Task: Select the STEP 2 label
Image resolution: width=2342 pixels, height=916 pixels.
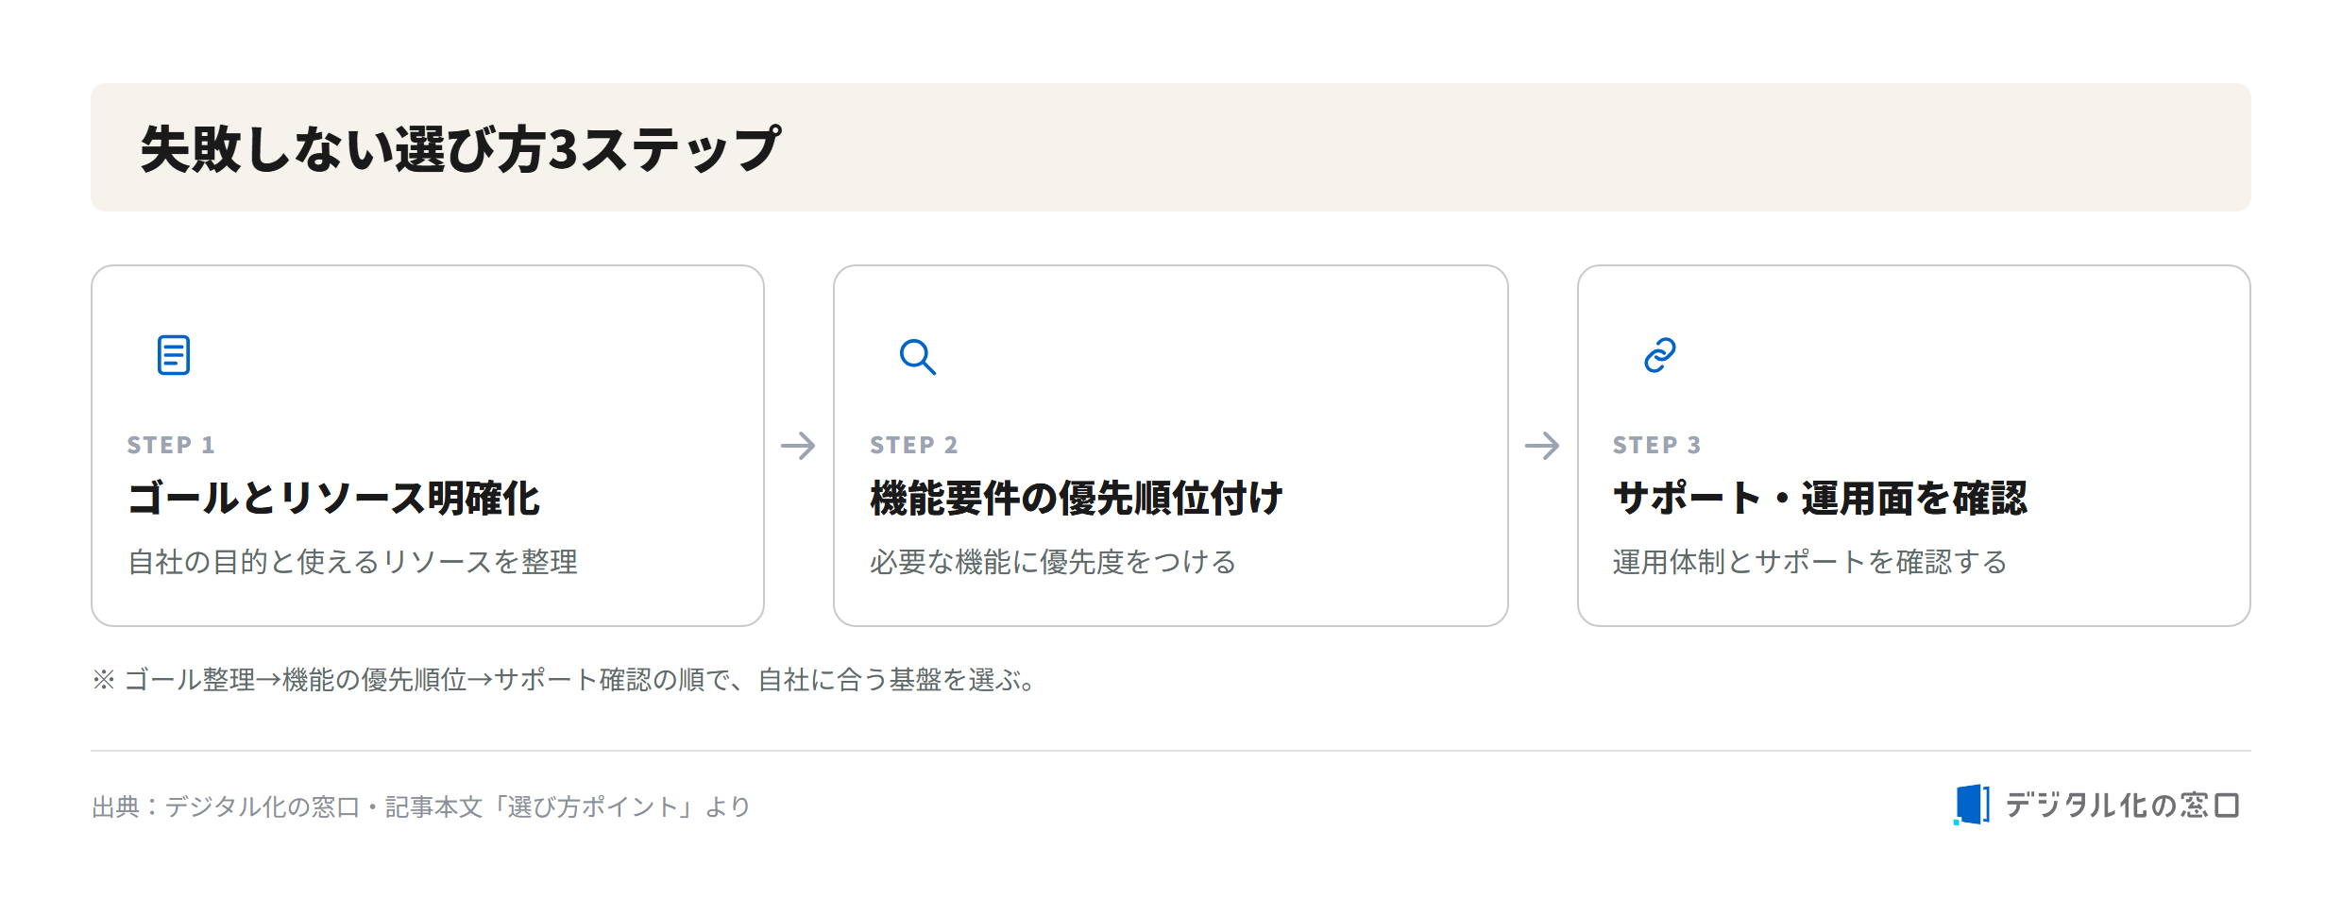Action: pyautogui.click(x=914, y=445)
